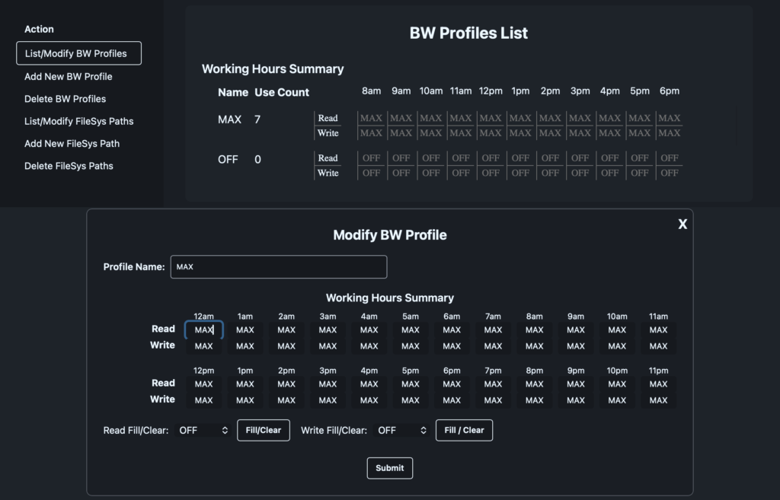Screen dimensions: 780x500
Task: Choose Add New FileSys Path
Action: (x=72, y=144)
